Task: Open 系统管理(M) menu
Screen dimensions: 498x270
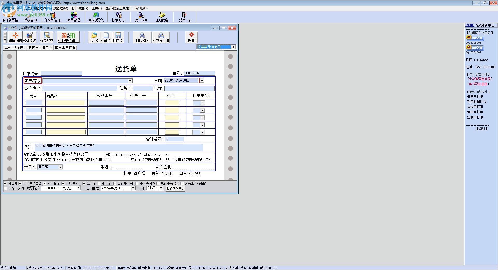Action: pos(59,8)
